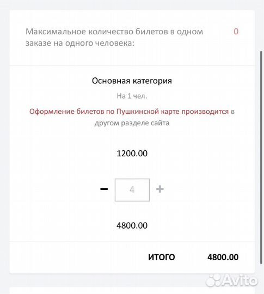Image resolution: width=264 pixels, height=294 pixels.
Task: Click the ИТОГО total label
Action: tap(162, 257)
